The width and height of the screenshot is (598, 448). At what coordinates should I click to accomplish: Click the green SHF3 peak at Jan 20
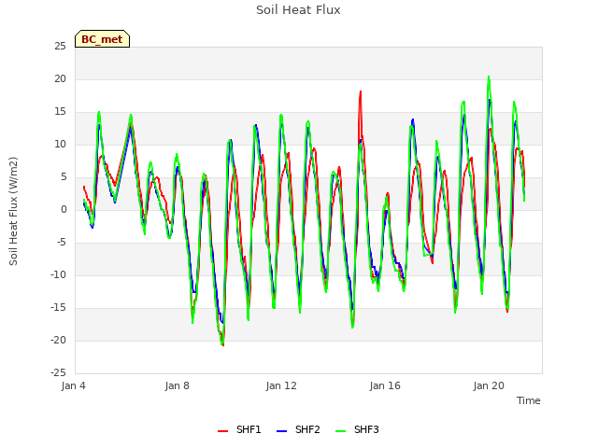[489, 77]
